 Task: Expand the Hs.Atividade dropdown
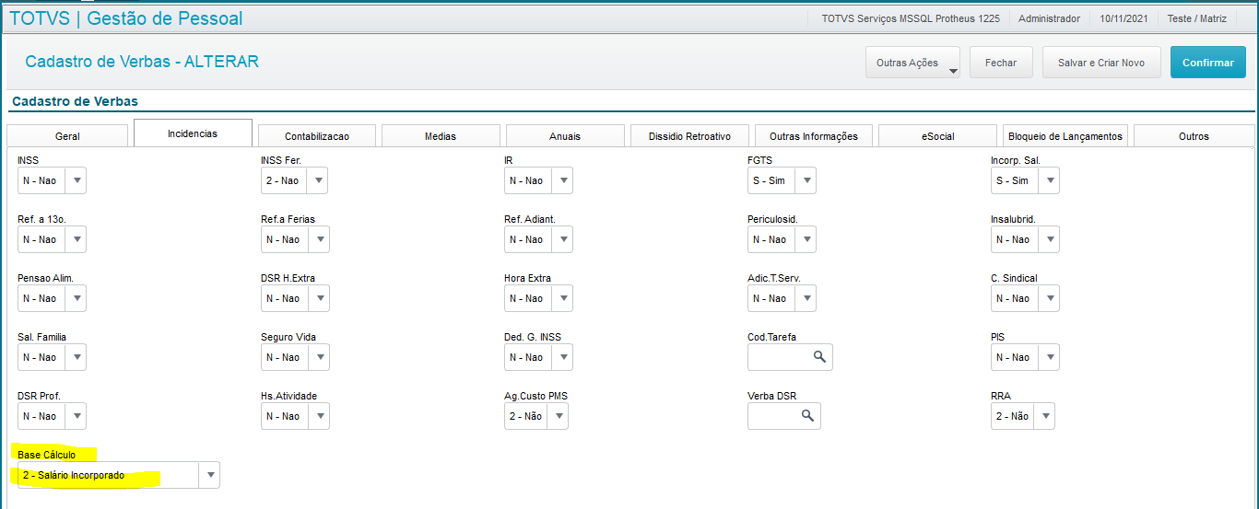(x=319, y=416)
